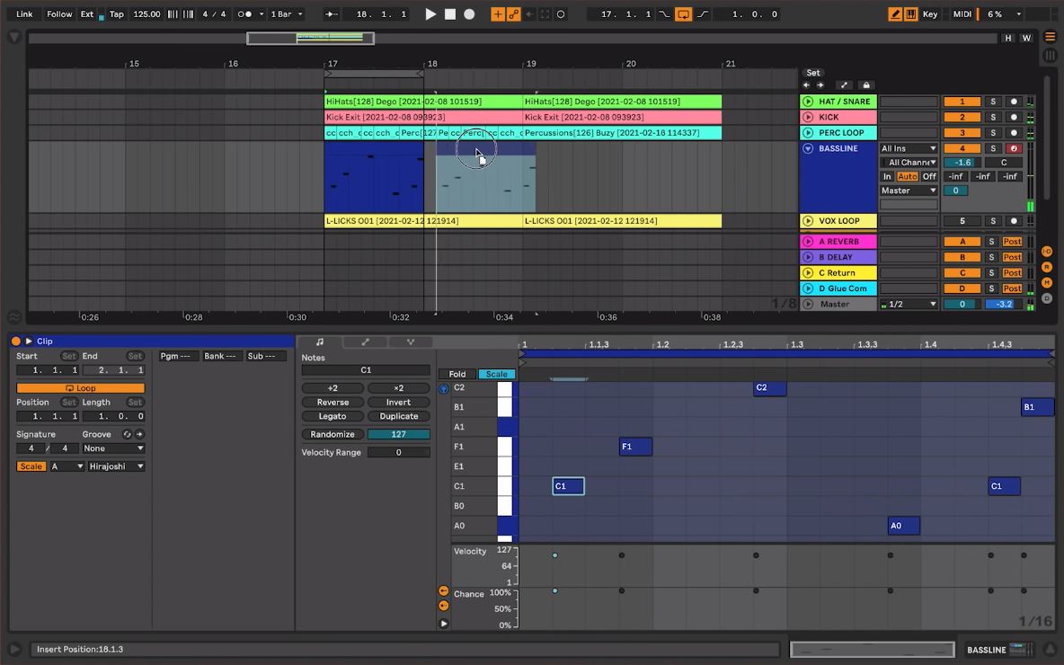Click the Arrangement Record button
This screenshot has width=1064, height=665.
point(469,14)
